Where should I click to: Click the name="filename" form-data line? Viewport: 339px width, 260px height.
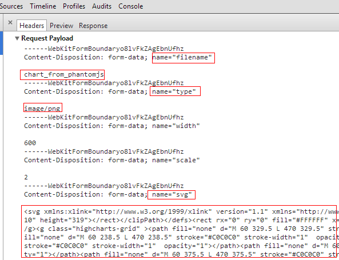[x=118, y=57]
